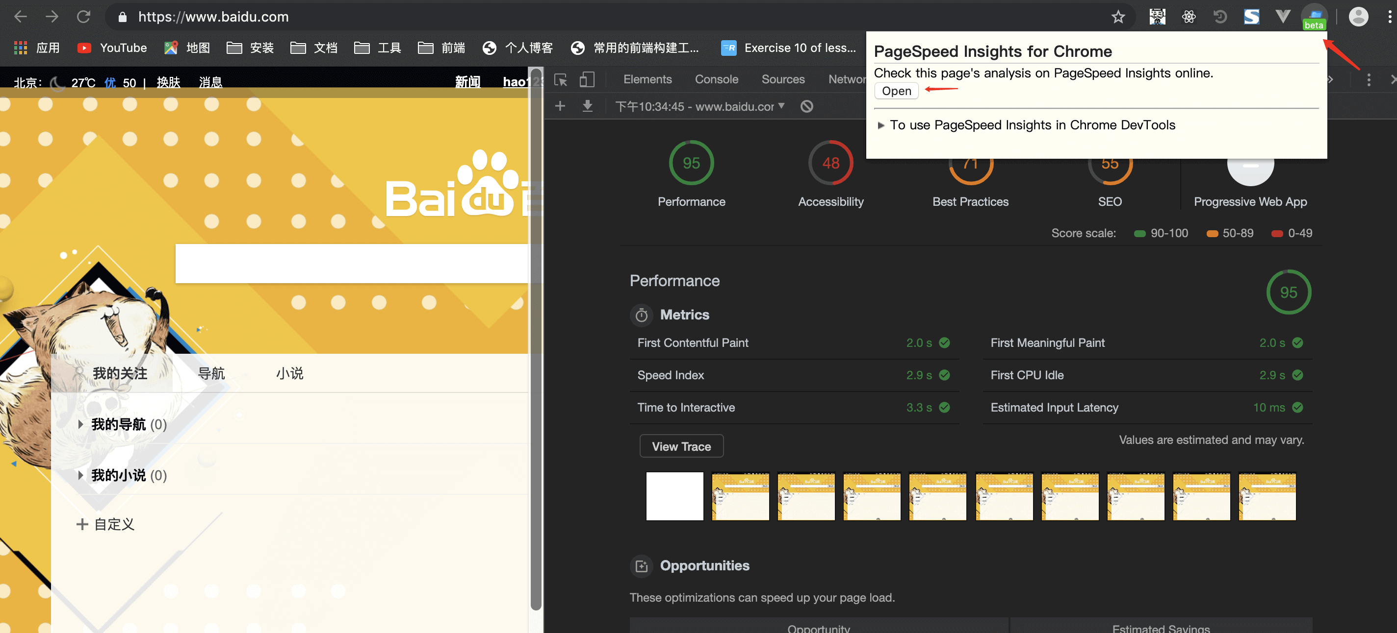Select the 小说 tab on Baidu
The height and width of the screenshot is (633, 1397).
(x=289, y=373)
